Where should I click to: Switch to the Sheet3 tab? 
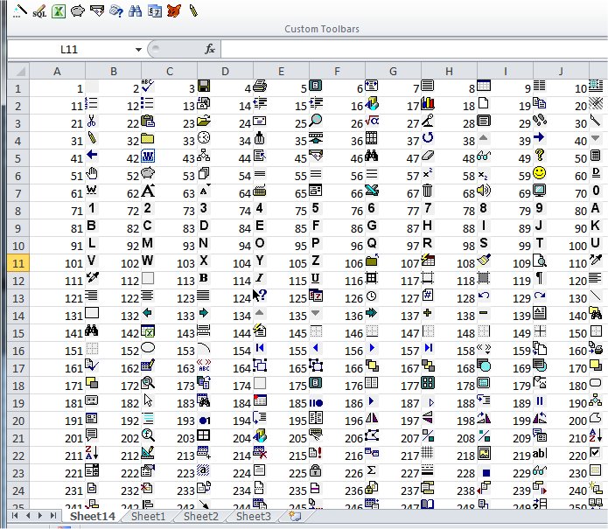click(x=253, y=516)
